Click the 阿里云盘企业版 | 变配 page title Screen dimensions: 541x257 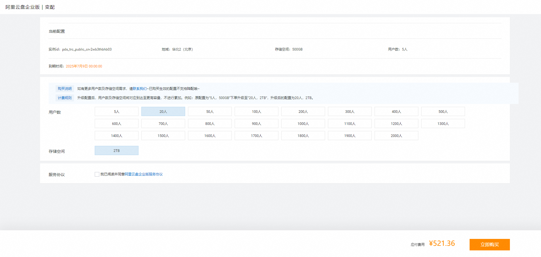point(30,7)
